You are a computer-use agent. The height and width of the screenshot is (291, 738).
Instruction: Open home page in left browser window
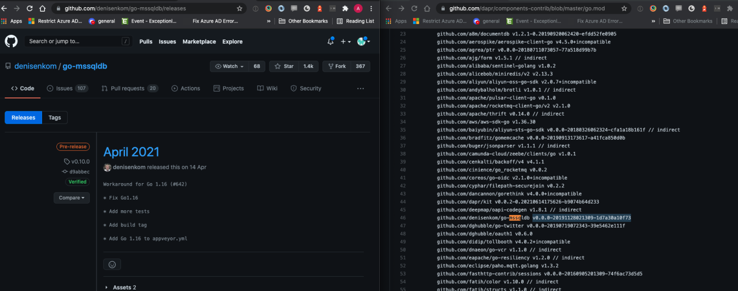42,9
